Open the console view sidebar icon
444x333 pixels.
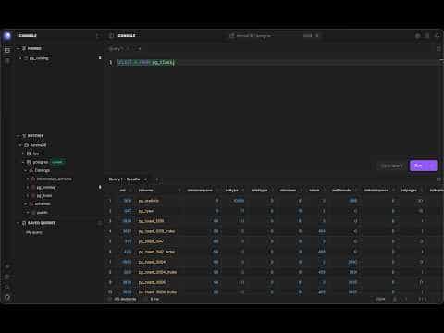(x=7, y=50)
